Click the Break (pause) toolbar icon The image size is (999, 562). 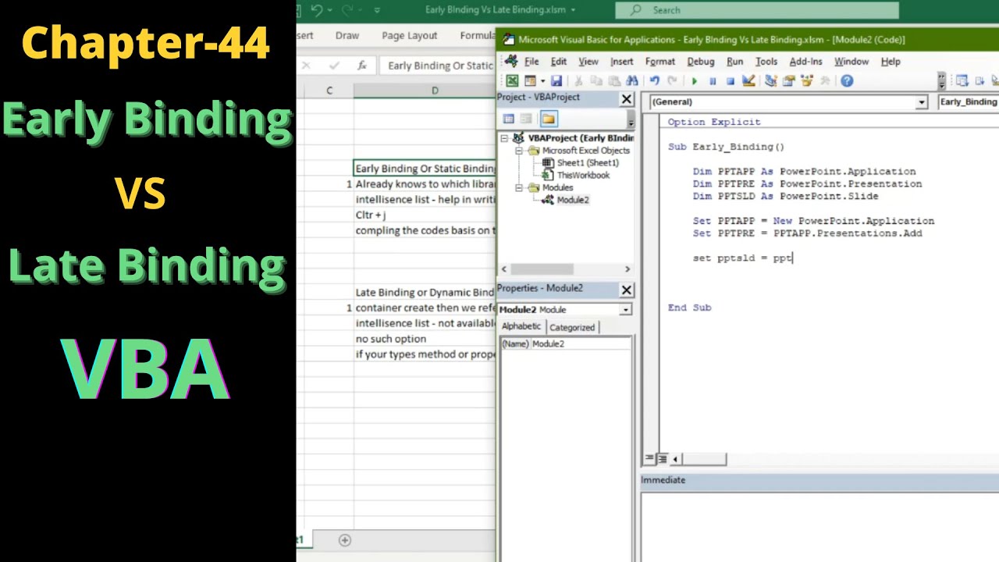(713, 81)
